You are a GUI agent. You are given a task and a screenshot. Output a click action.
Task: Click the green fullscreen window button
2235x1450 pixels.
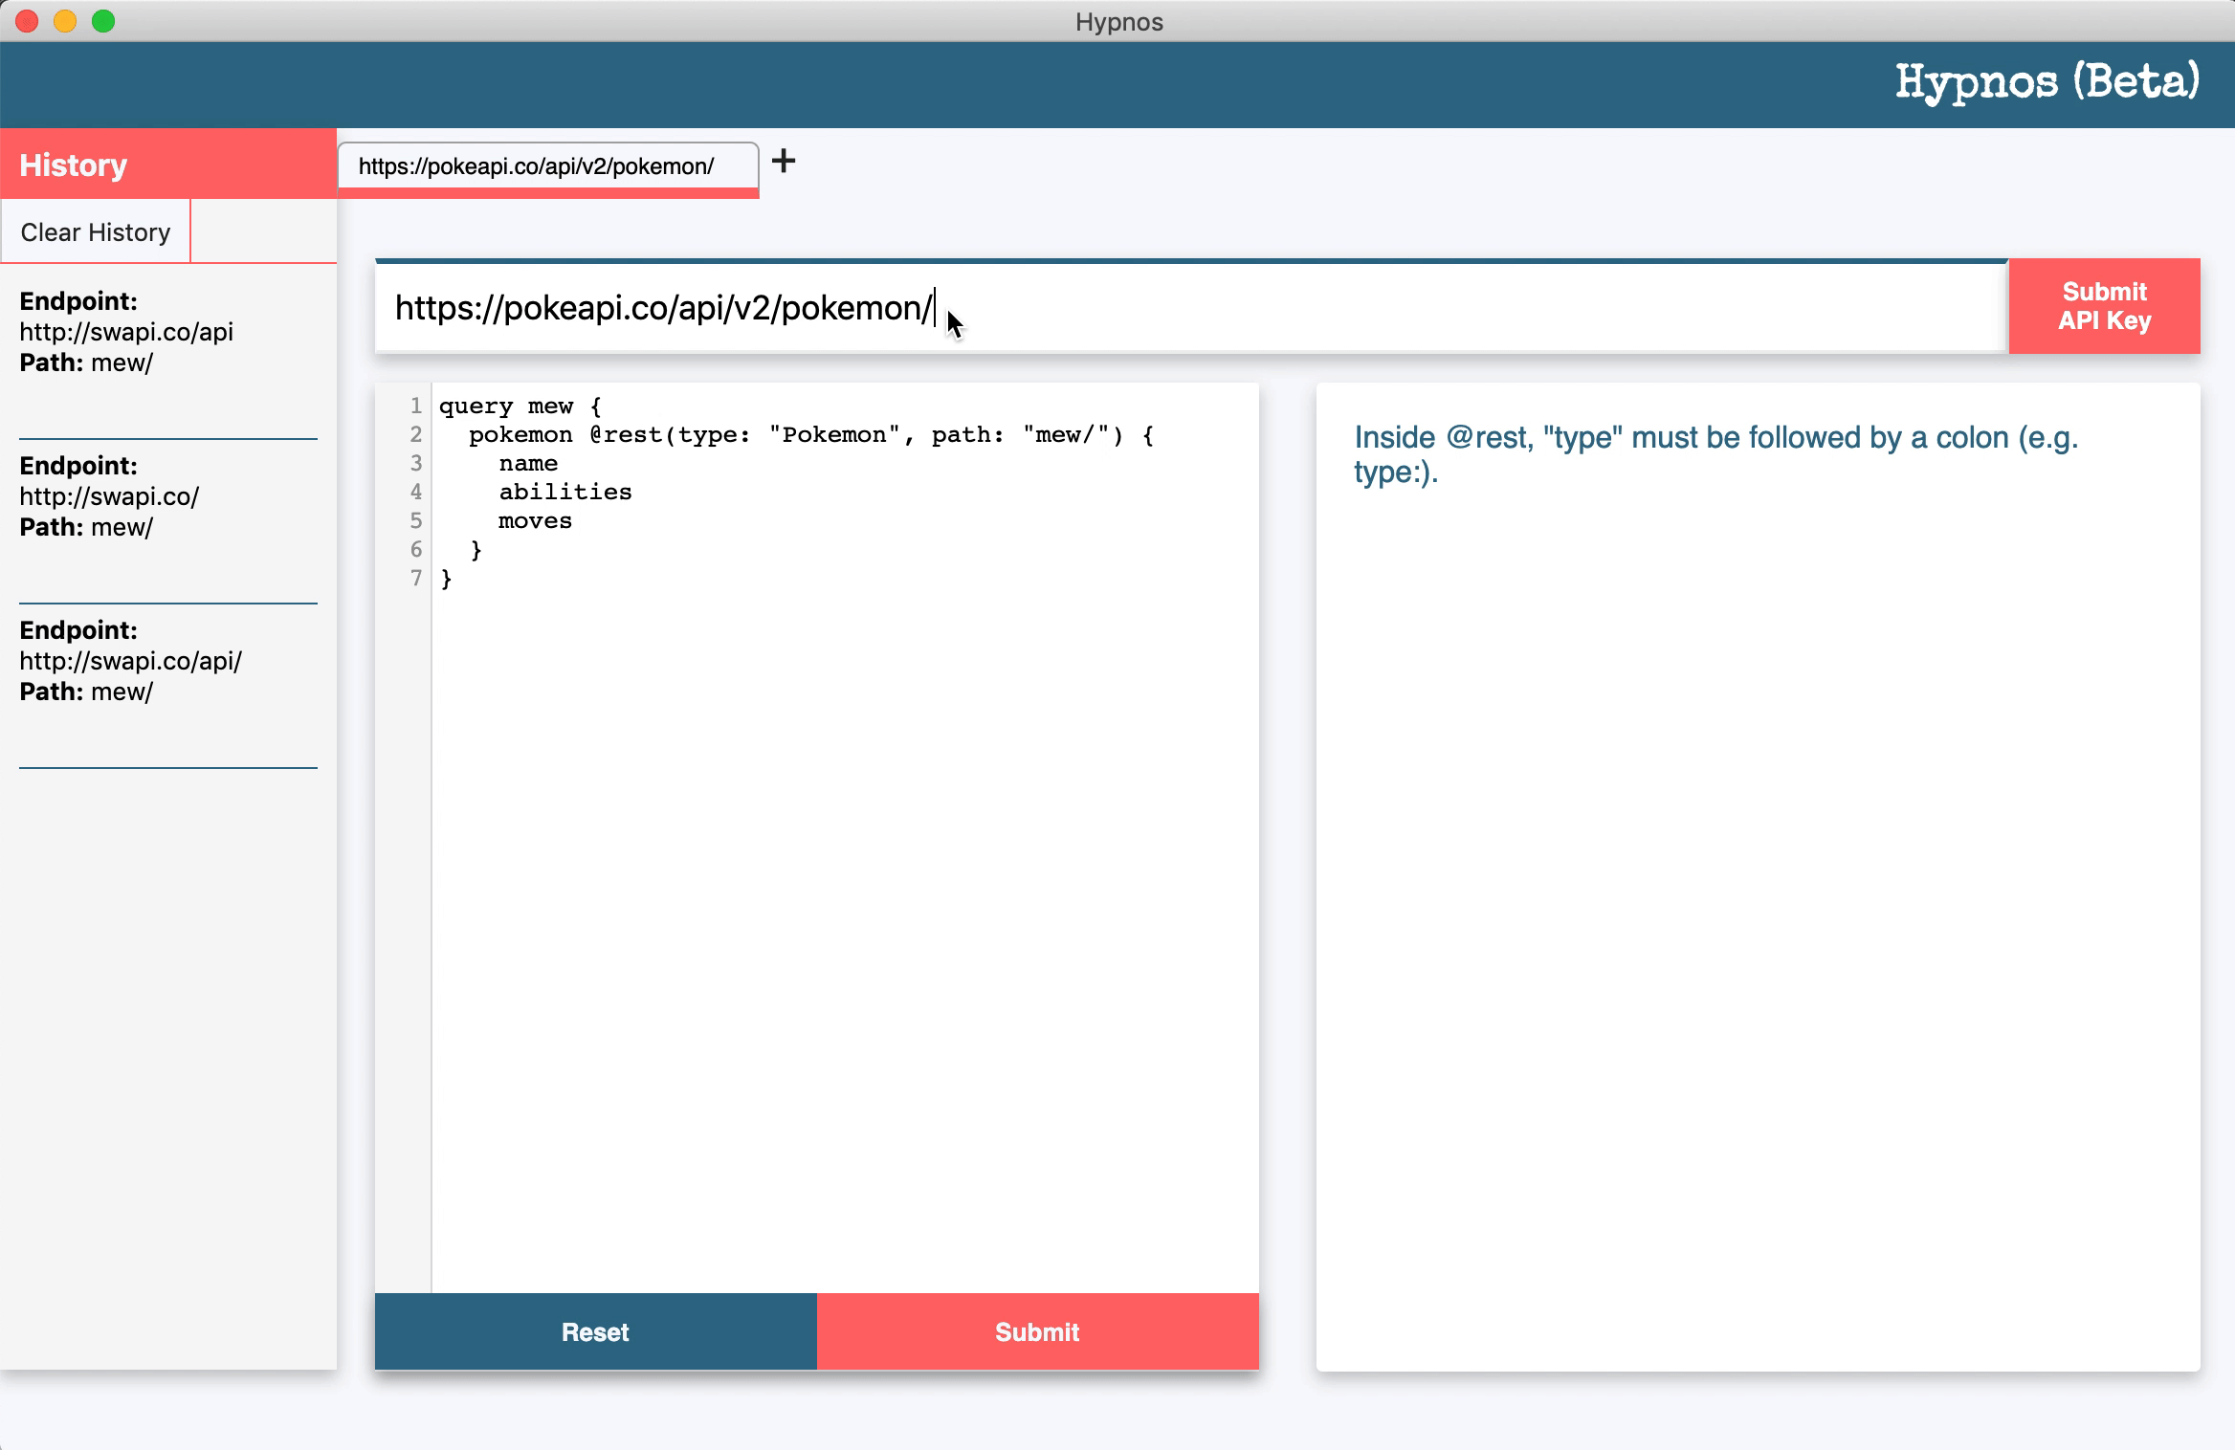(103, 21)
